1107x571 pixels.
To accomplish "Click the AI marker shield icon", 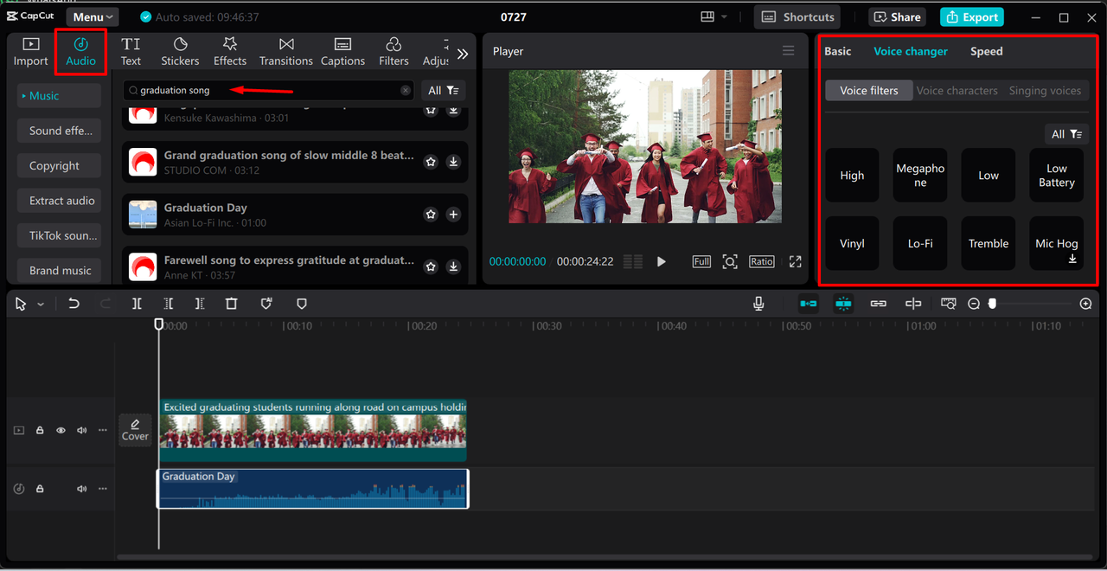I will pyautogui.click(x=266, y=304).
